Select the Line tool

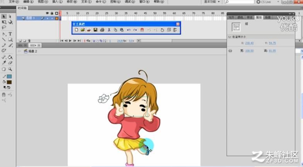[x=4, y=40]
